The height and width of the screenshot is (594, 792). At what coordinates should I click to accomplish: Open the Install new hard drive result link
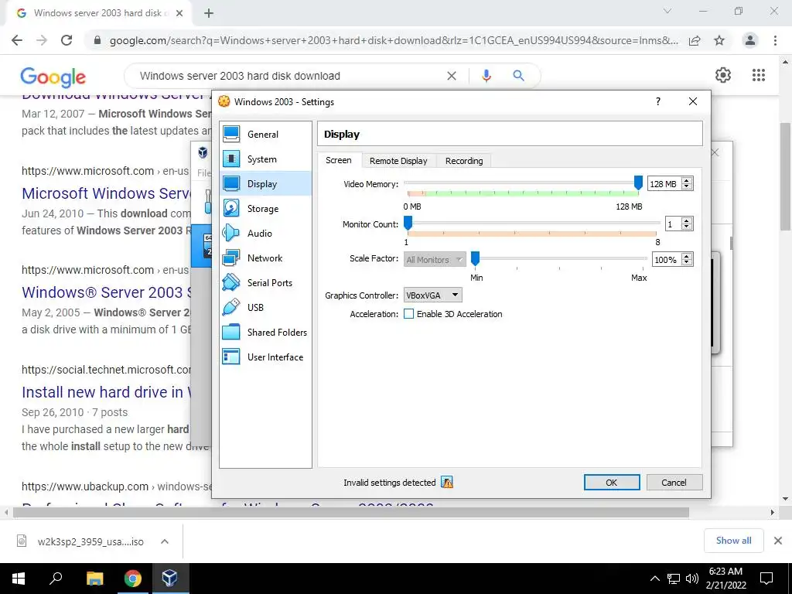pos(106,392)
